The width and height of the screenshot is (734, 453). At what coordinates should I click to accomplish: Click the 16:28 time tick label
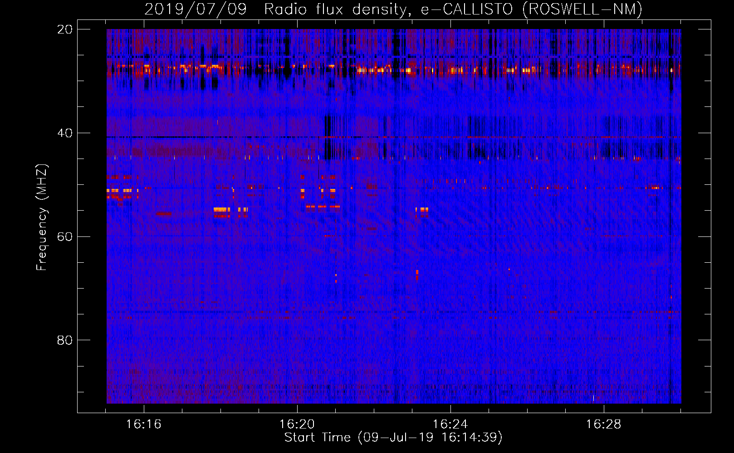[x=603, y=424]
